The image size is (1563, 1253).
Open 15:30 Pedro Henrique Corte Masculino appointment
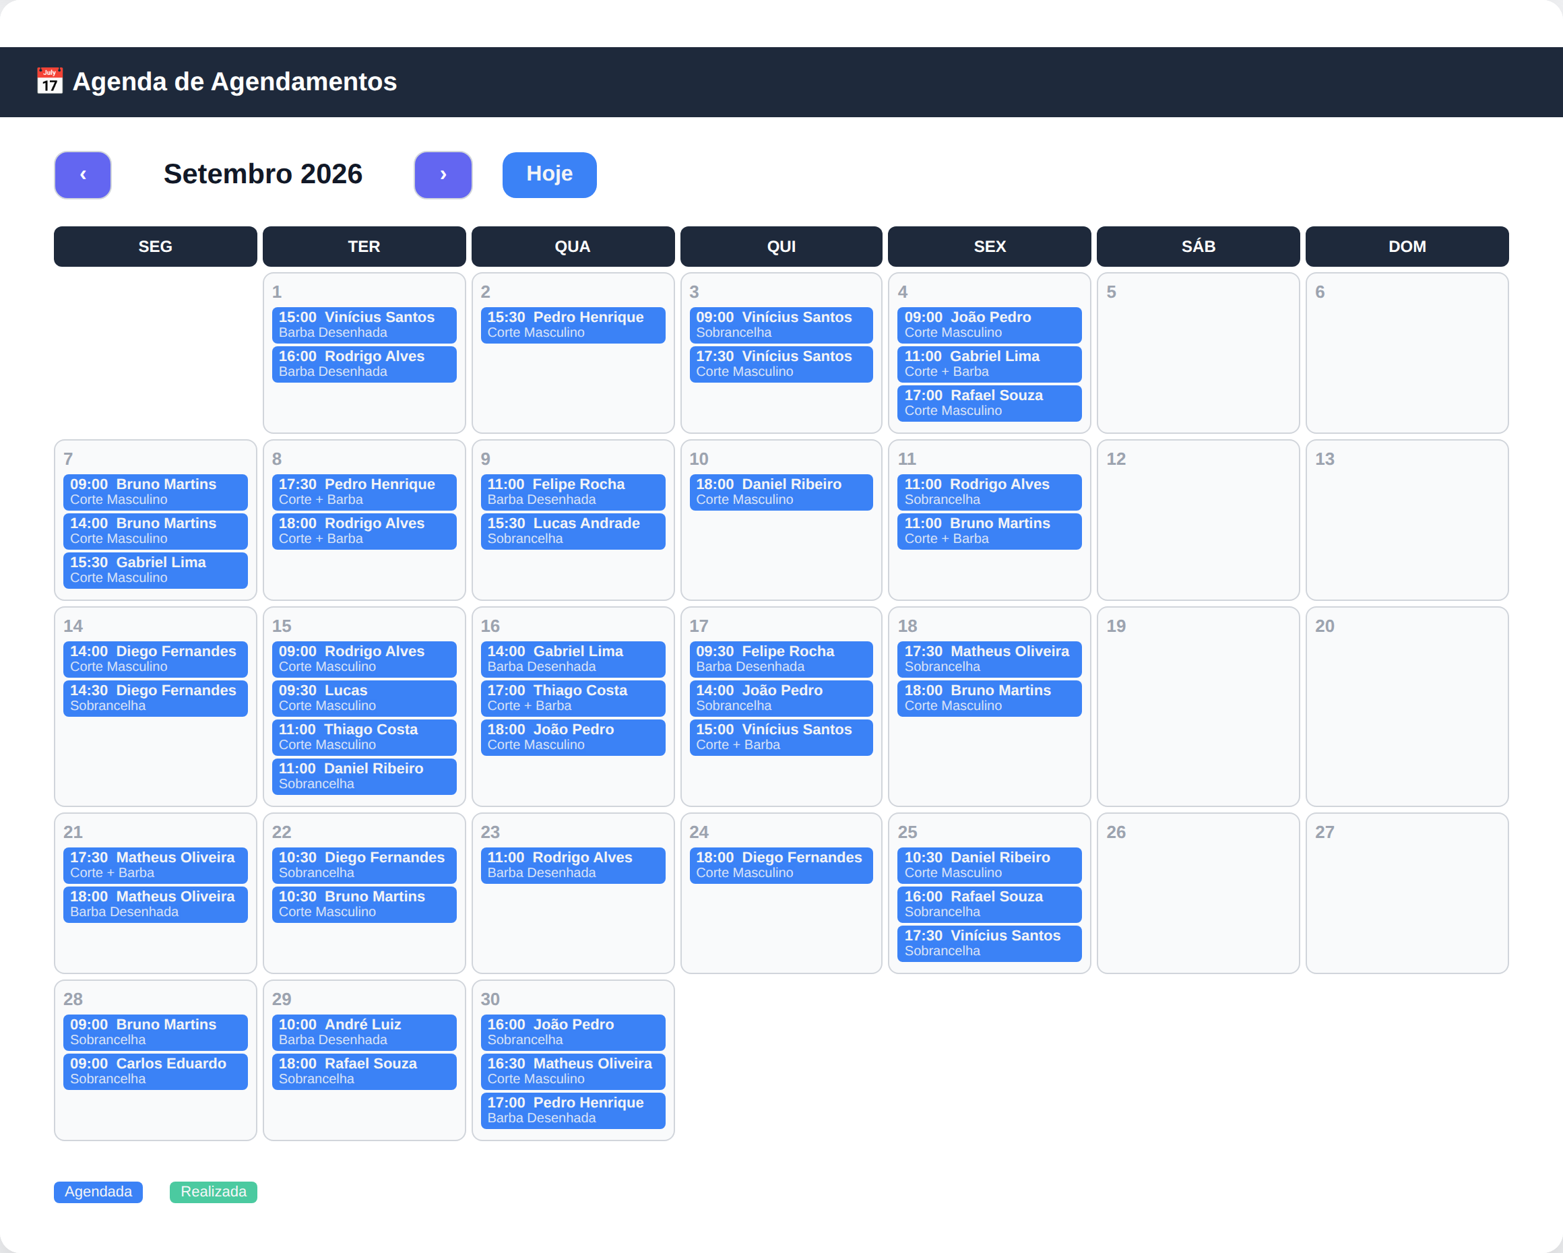573,325
